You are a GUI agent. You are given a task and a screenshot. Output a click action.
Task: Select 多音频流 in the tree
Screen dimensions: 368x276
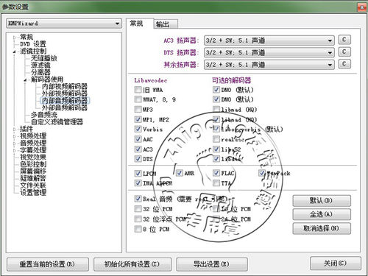(x=44, y=115)
